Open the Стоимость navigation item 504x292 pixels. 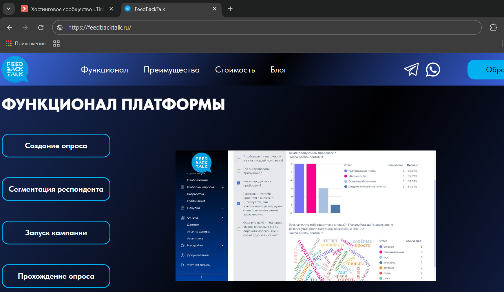pos(235,70)
